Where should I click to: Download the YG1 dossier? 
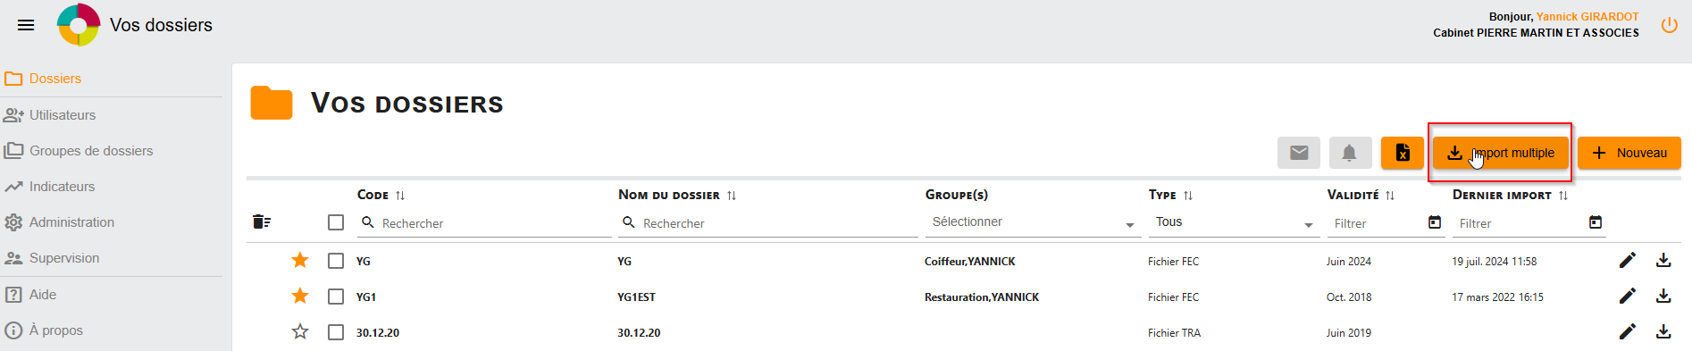click(x=1663, y=296)
